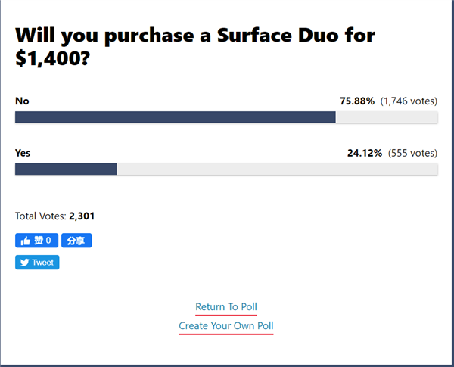The width and height of the screenshot is (454, 367).
Task: Click the total votes number 2,301
Action: coord(82,216)
